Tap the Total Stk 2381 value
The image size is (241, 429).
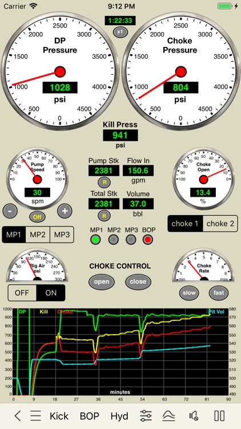point(103,204)
